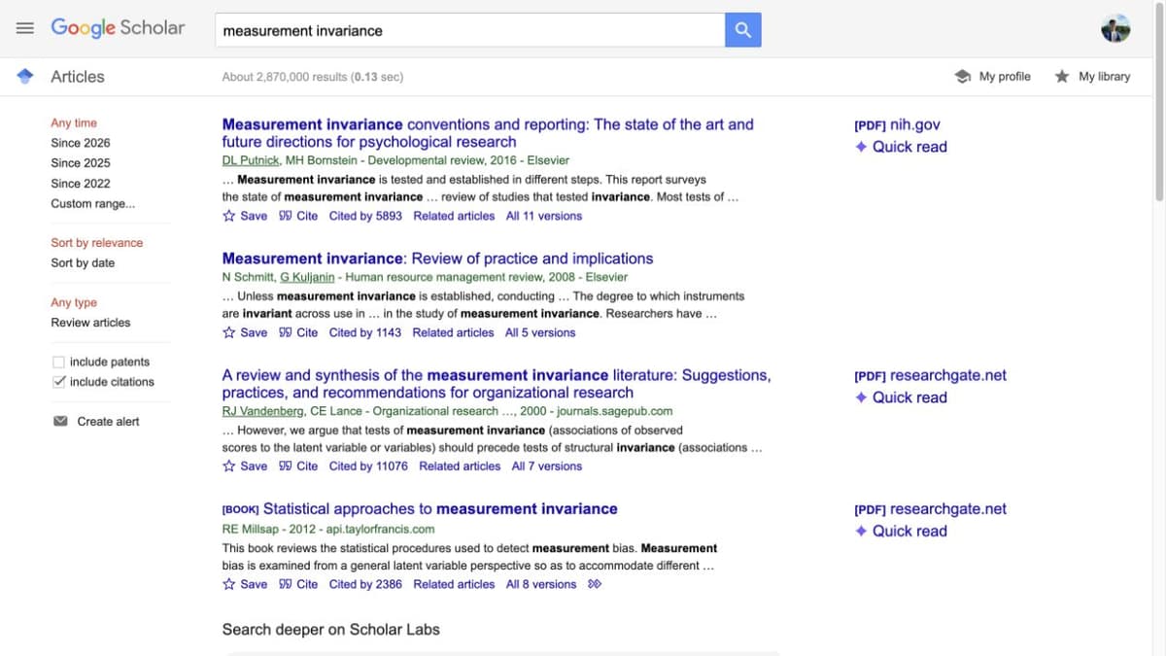Open Quick read for Millsap book PDF
1166x656 pixels.
point(901,531)
